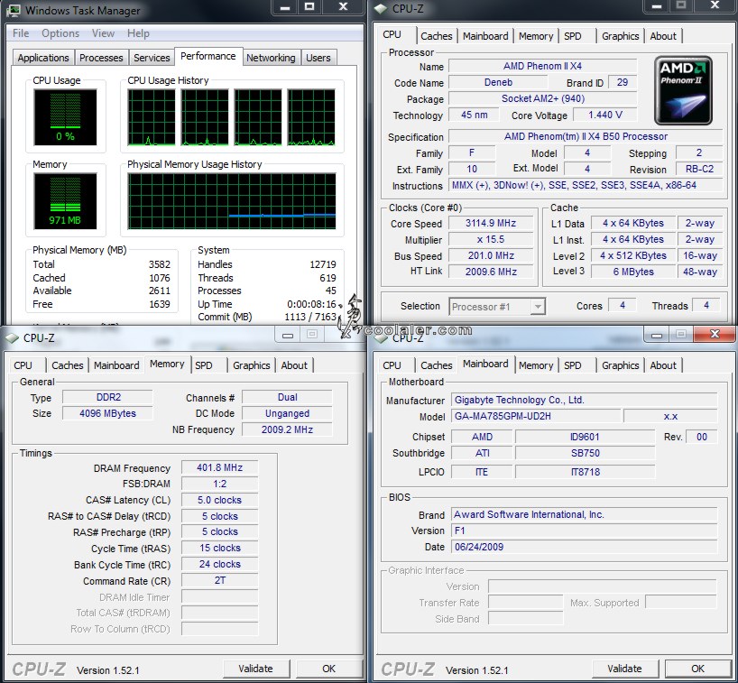Click the Core Speed value "3114.9 MHz"
Screen dimensions: 738x683
coord(491,223)
